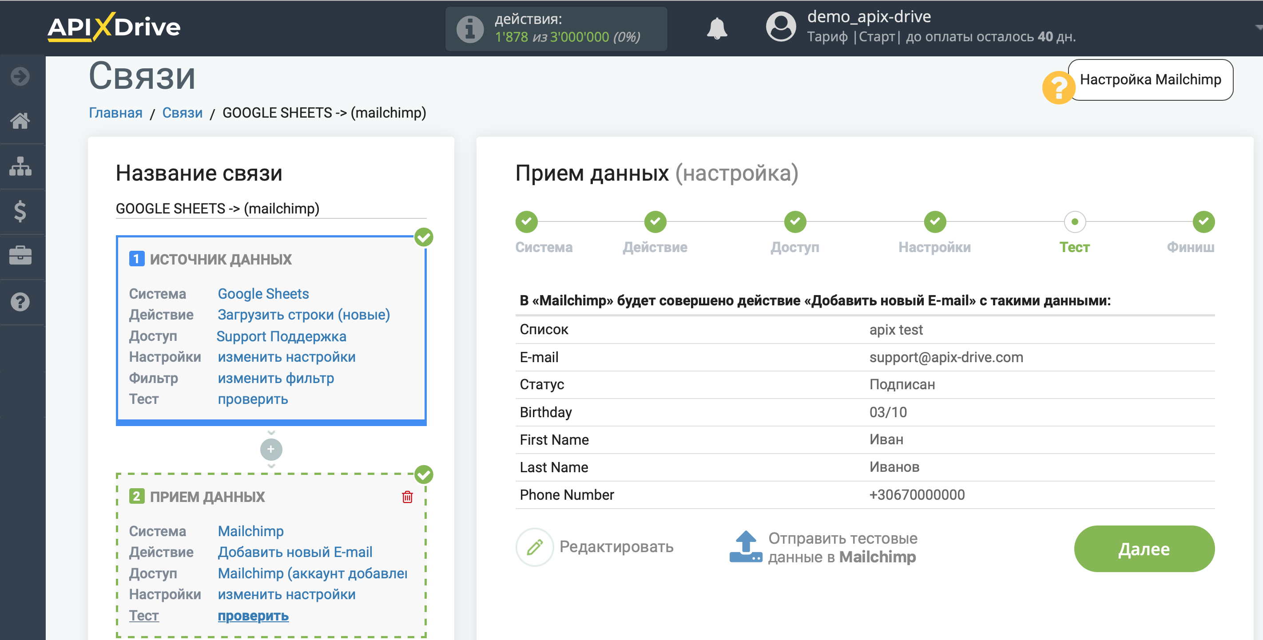The image size is (1263, 640).
Task: Click the apix test list value
Action: click(896, 330)
